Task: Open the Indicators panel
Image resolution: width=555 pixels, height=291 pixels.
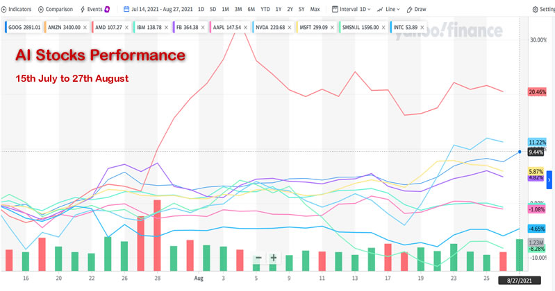Action: pyautogui.click(x=17, y=10)
